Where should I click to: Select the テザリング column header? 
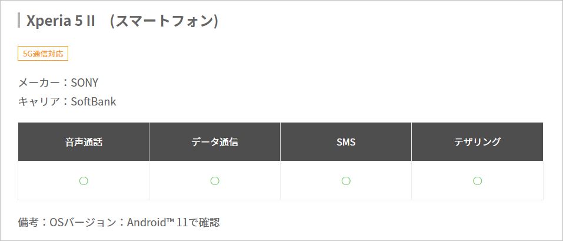click(x=477, y=142)
